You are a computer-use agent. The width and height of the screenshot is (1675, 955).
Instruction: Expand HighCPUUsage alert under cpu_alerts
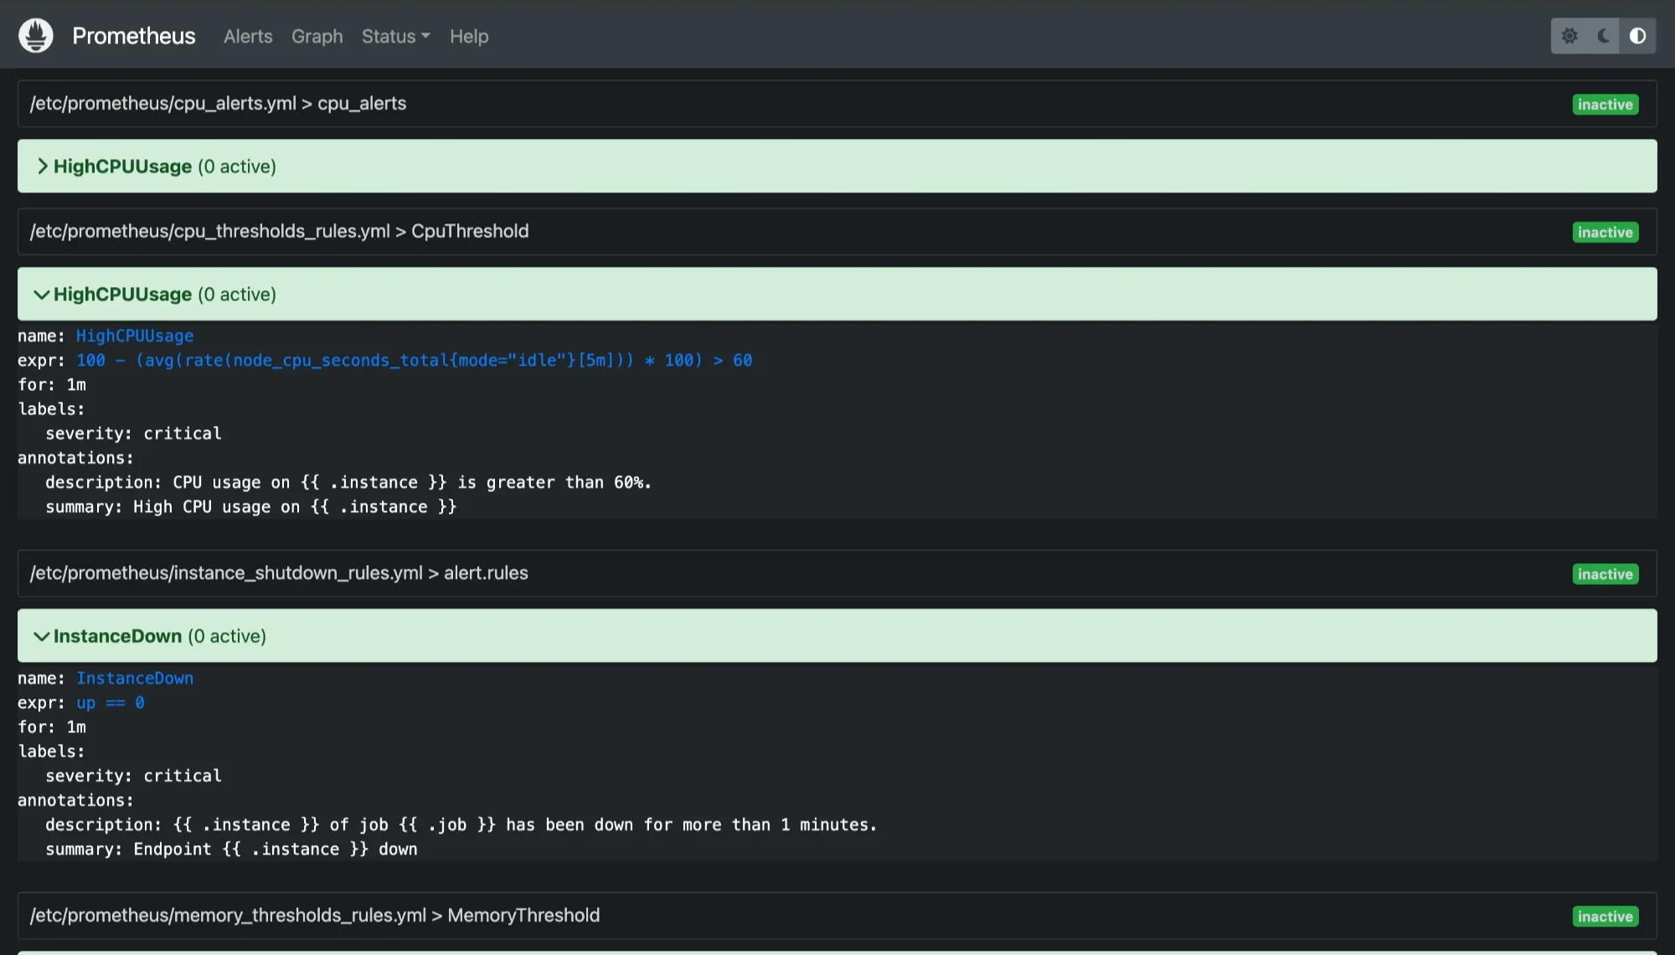coord(837,166)
